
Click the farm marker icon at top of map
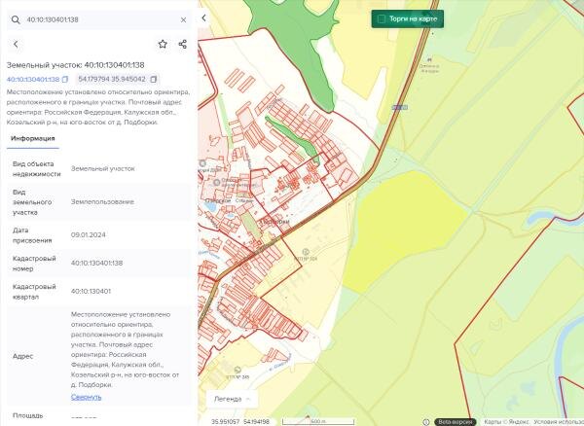point(429,59)
